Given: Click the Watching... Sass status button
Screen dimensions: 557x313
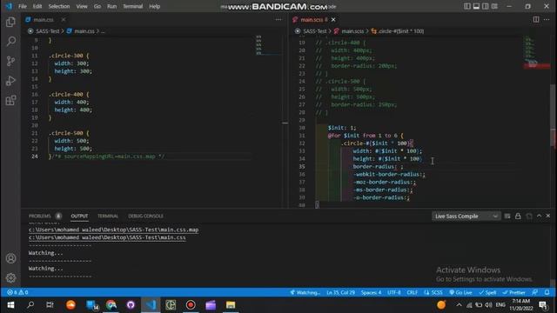Looking at the screenshot, I should point(305,292).
